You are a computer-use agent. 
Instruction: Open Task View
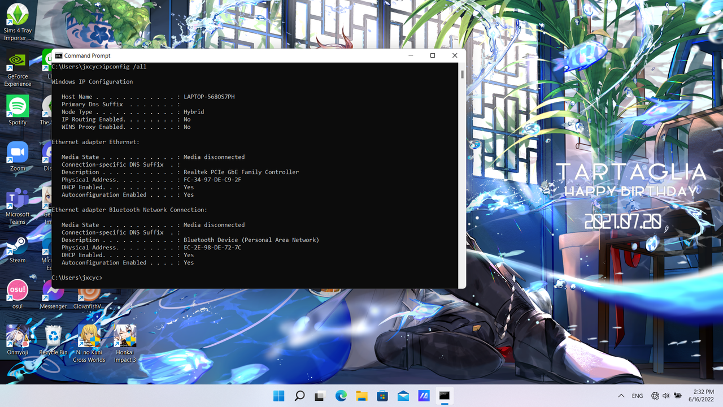(x=320, y=397)
